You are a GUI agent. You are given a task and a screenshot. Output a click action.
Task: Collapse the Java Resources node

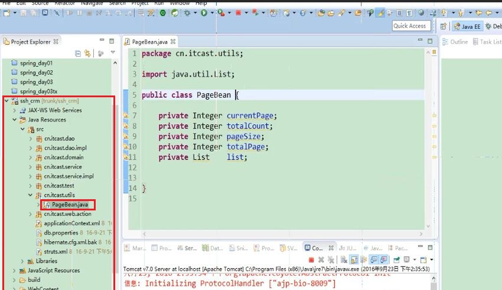click(x=14, y=120)
